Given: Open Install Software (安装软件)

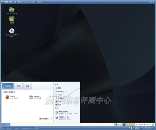Looking at the screenshot, I should [x=60, y=98].
